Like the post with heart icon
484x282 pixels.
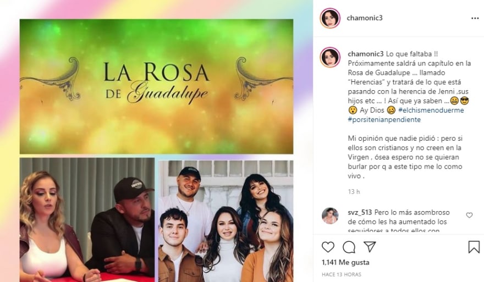328,247
